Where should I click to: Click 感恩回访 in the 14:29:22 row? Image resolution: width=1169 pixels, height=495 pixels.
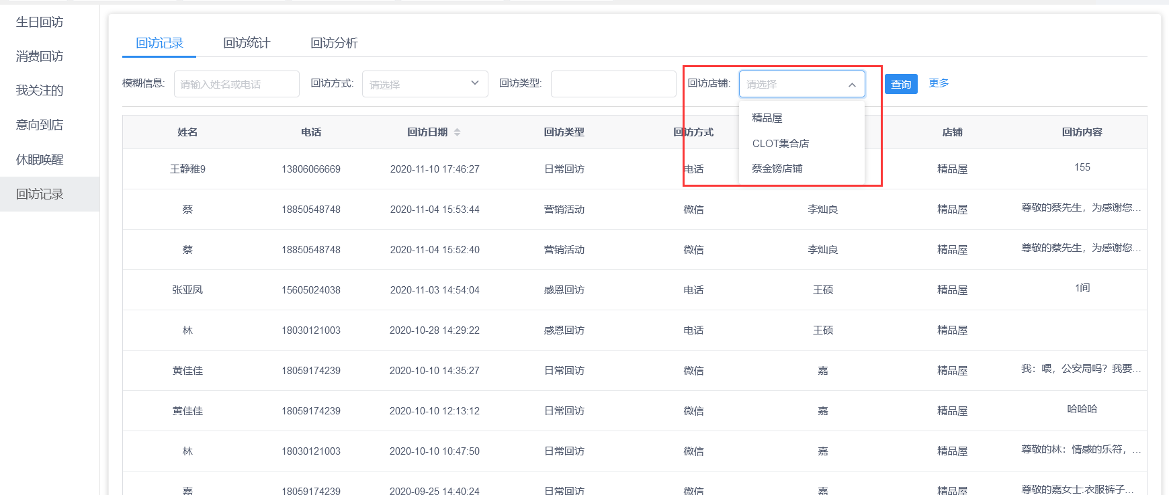pyautogui.click(x=564, y=330)
